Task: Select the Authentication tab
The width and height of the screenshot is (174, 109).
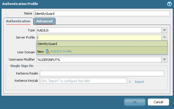Action: [18, 21]
